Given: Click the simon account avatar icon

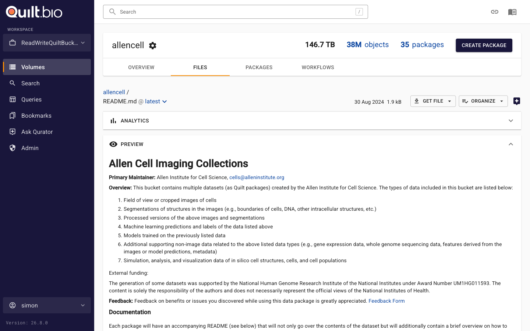Looking at the screenshot, I should click(x=13, y=305).
